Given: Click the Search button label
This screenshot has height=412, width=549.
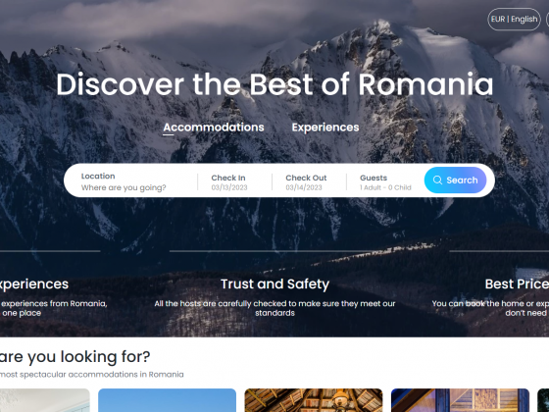Looking at the screenshot, I should [462, 180].
